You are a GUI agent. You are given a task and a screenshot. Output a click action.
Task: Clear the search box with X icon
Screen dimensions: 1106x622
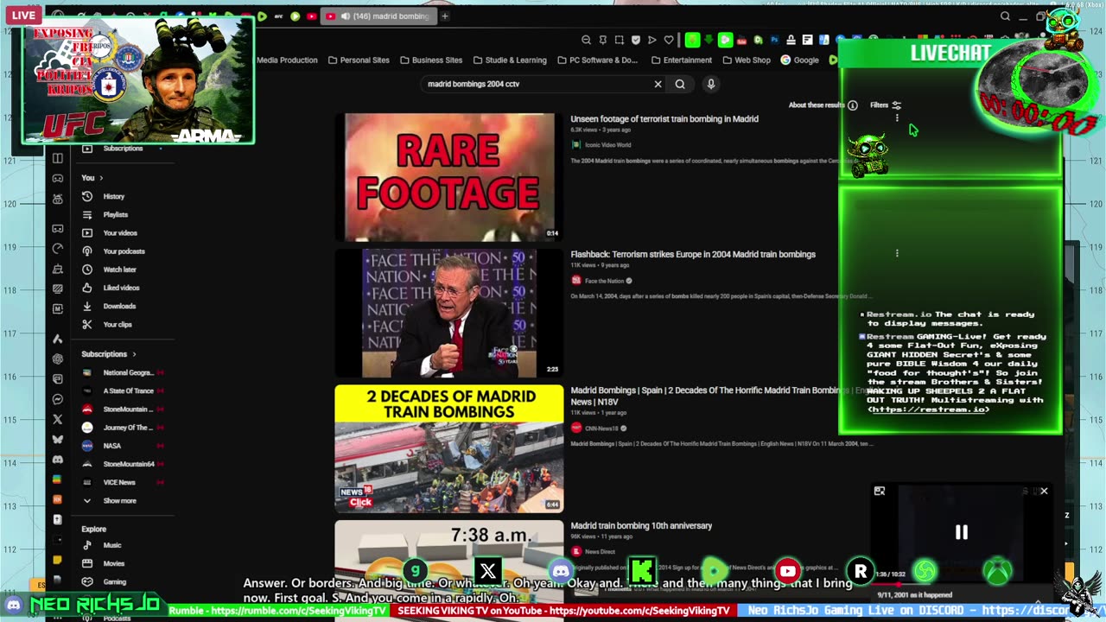[x=658, y=84]
